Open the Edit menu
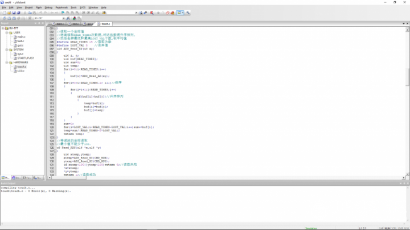410x230 pixels. pyautogui.click(x=11, y=7)
